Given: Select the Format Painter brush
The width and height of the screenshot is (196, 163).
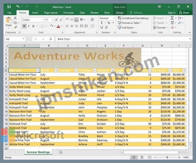Looking at the screenshot, I should coord(15,27).
